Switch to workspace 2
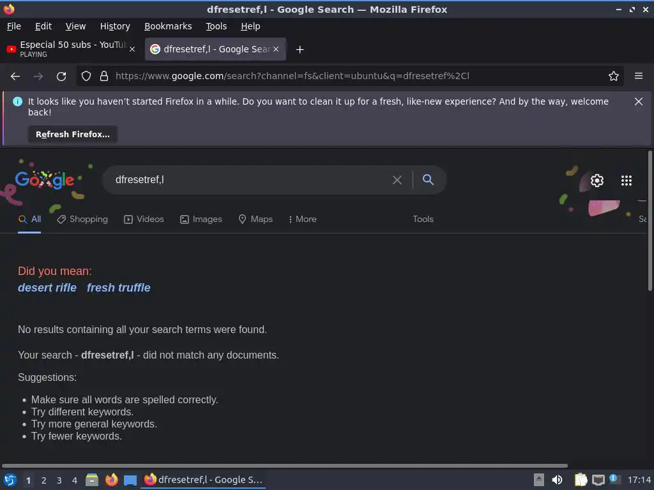 pyautogui.click(x=44, y=480)
